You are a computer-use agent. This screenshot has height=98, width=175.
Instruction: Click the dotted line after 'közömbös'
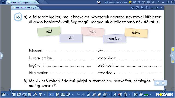tap(139, 59)
